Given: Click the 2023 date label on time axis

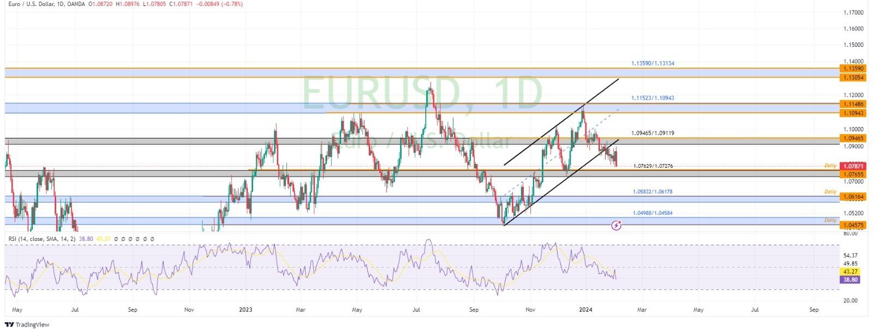Looking at the screenshot, I should pyautogui.click(x=246, y=310).
